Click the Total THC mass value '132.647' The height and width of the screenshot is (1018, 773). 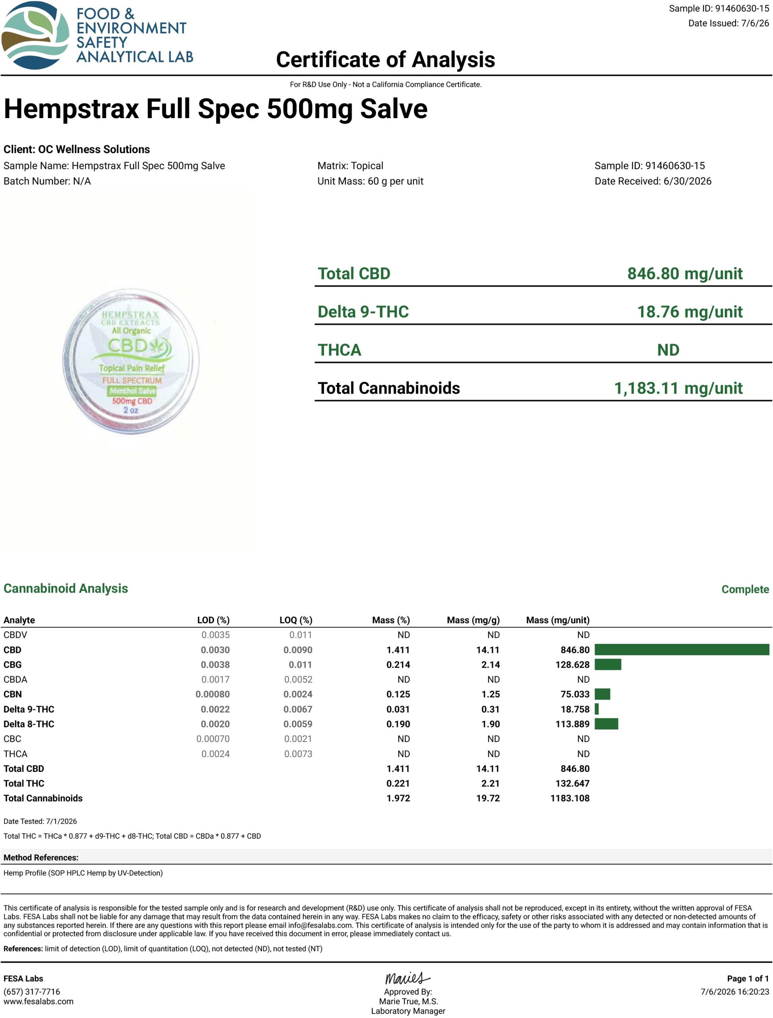[x=572, y=784]
